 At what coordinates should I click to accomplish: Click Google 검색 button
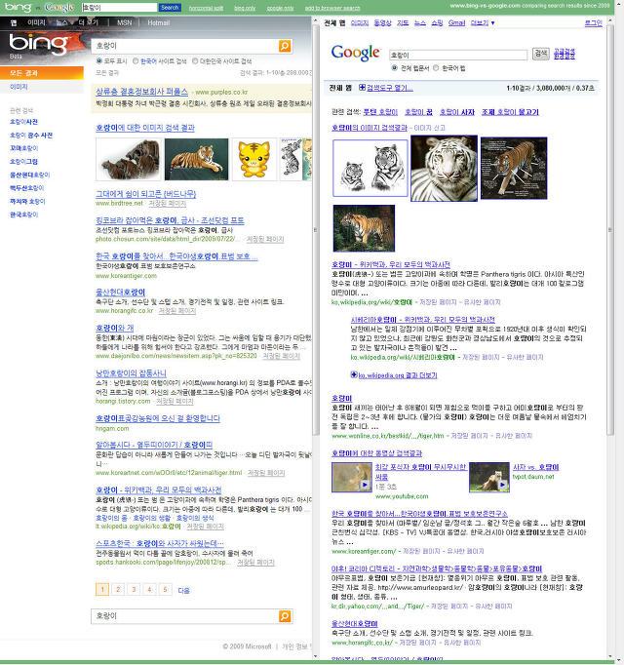pyautogui.click(x=541, y=54)
